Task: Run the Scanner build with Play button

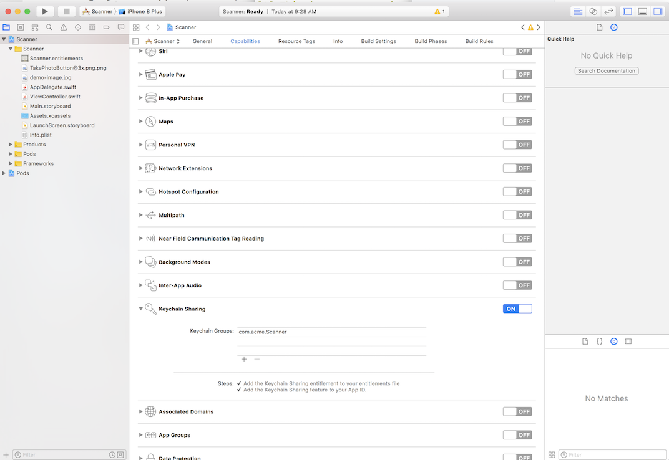Action: [45, 11]
